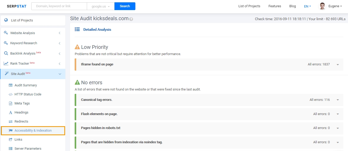Click the Redirects arrows icon
The image size is (348, 151).
pos(11,122)
